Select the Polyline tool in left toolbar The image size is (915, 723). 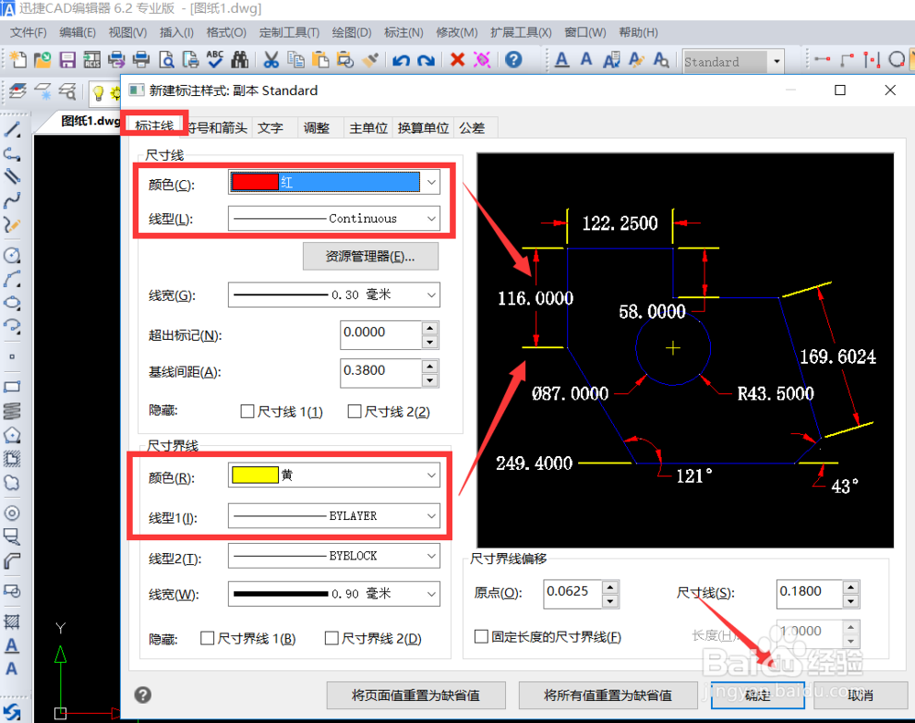click(12, 154)
